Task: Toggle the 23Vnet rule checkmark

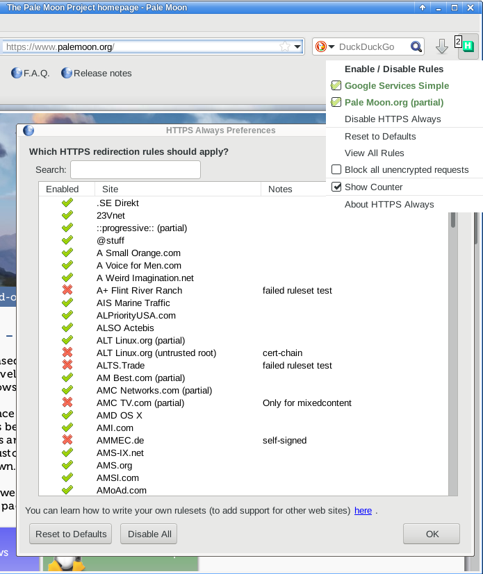Action: (x=67, y=215)
